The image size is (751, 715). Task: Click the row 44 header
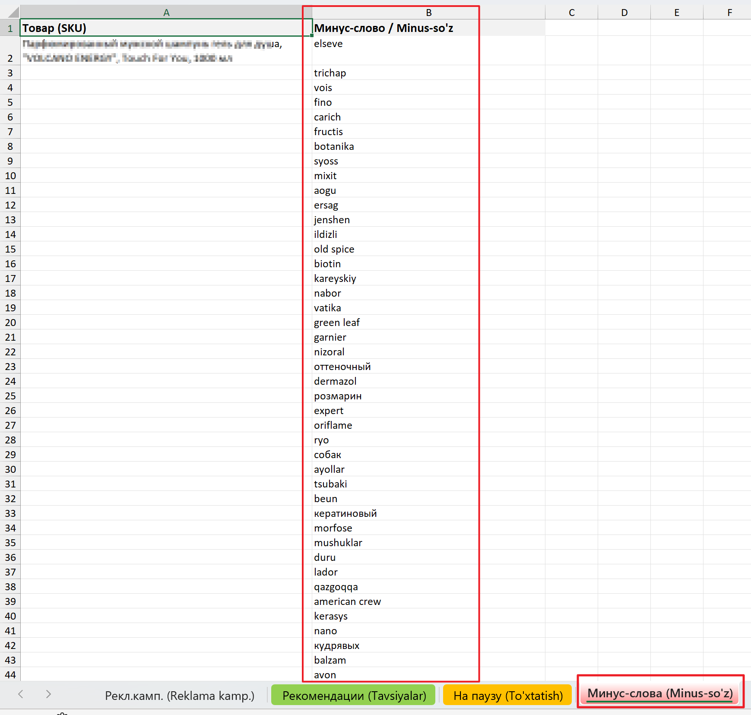[x=10, y=675]
